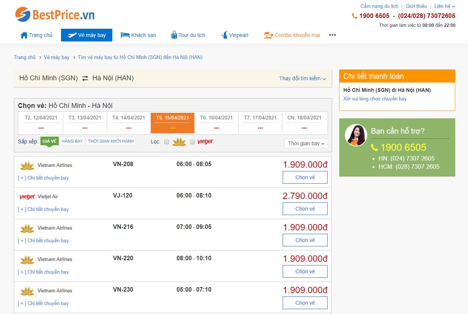Click the swap route arrows icon
This screenshot has height=314, width=468.
pyautogui.click(x=85, y=78)
